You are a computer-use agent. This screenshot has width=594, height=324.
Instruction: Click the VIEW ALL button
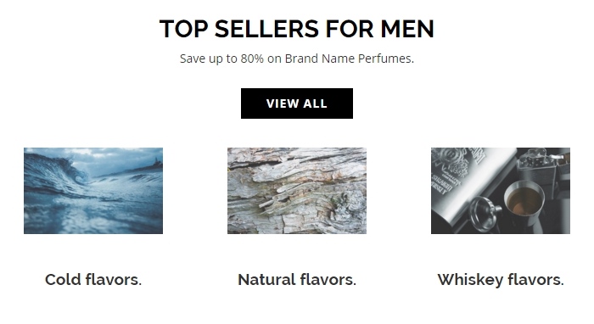click(x=297, y=103)
